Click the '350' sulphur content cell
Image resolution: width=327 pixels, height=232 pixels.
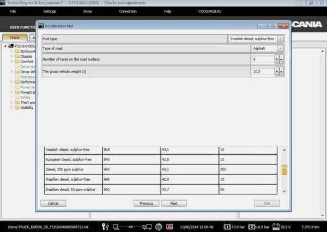(x=248, y=169)
